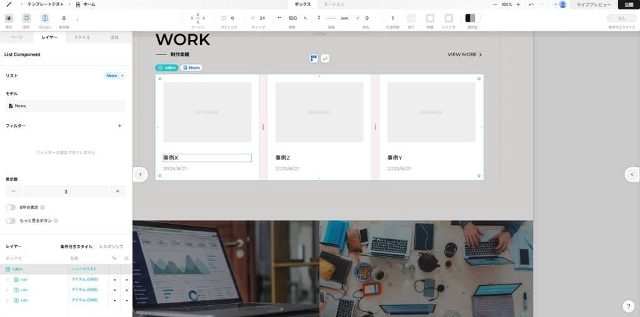The image size is (640, 317).
Task: Click the add user avatar icon
Action: 560,4
